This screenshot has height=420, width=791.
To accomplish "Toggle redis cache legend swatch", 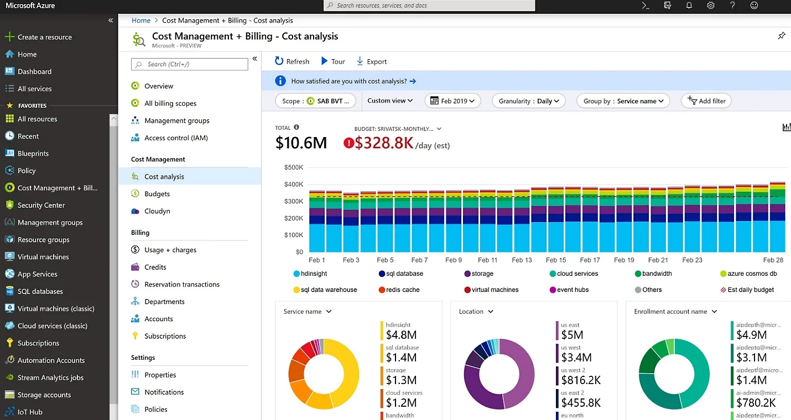I will coord(382,290).
